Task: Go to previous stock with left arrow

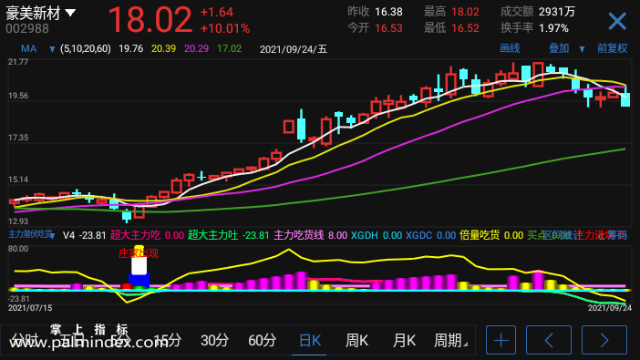Action: 549,340
